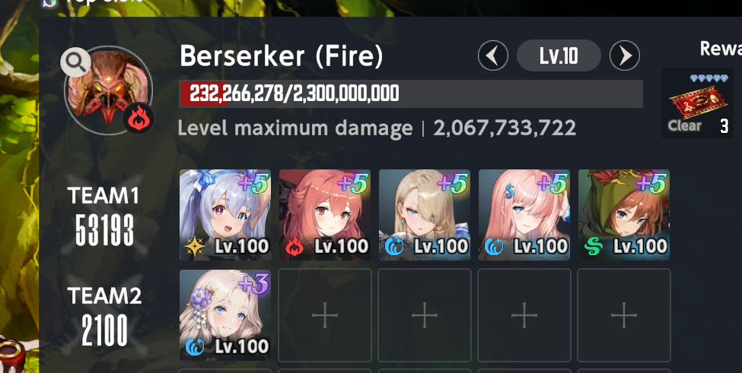
Task: Add hero to fifth Team 2 slot
Action: tap(624, 315)
